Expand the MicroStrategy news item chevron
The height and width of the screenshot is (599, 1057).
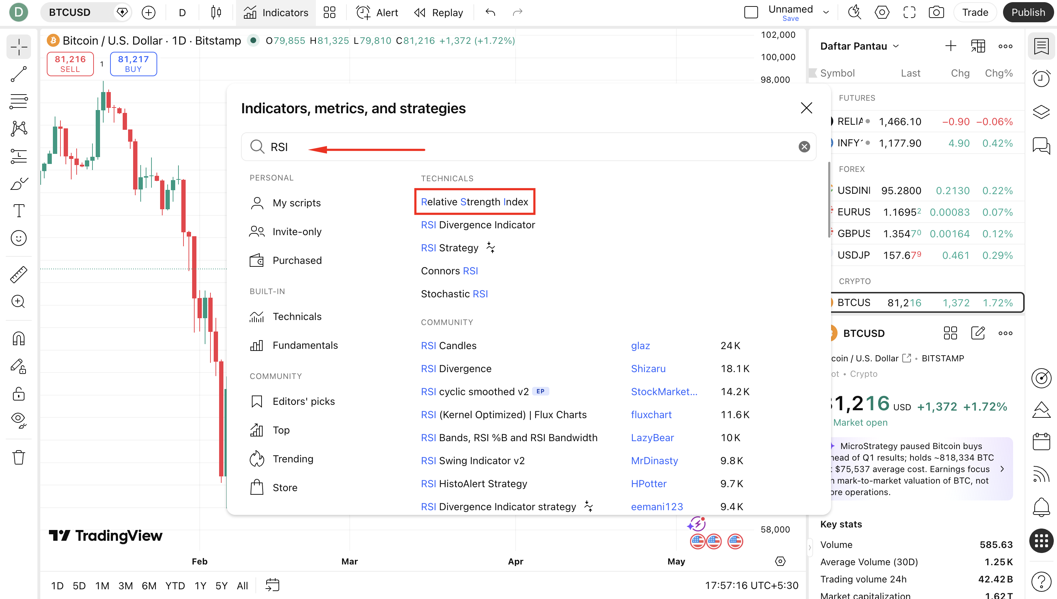click(x=1002, y=469)
